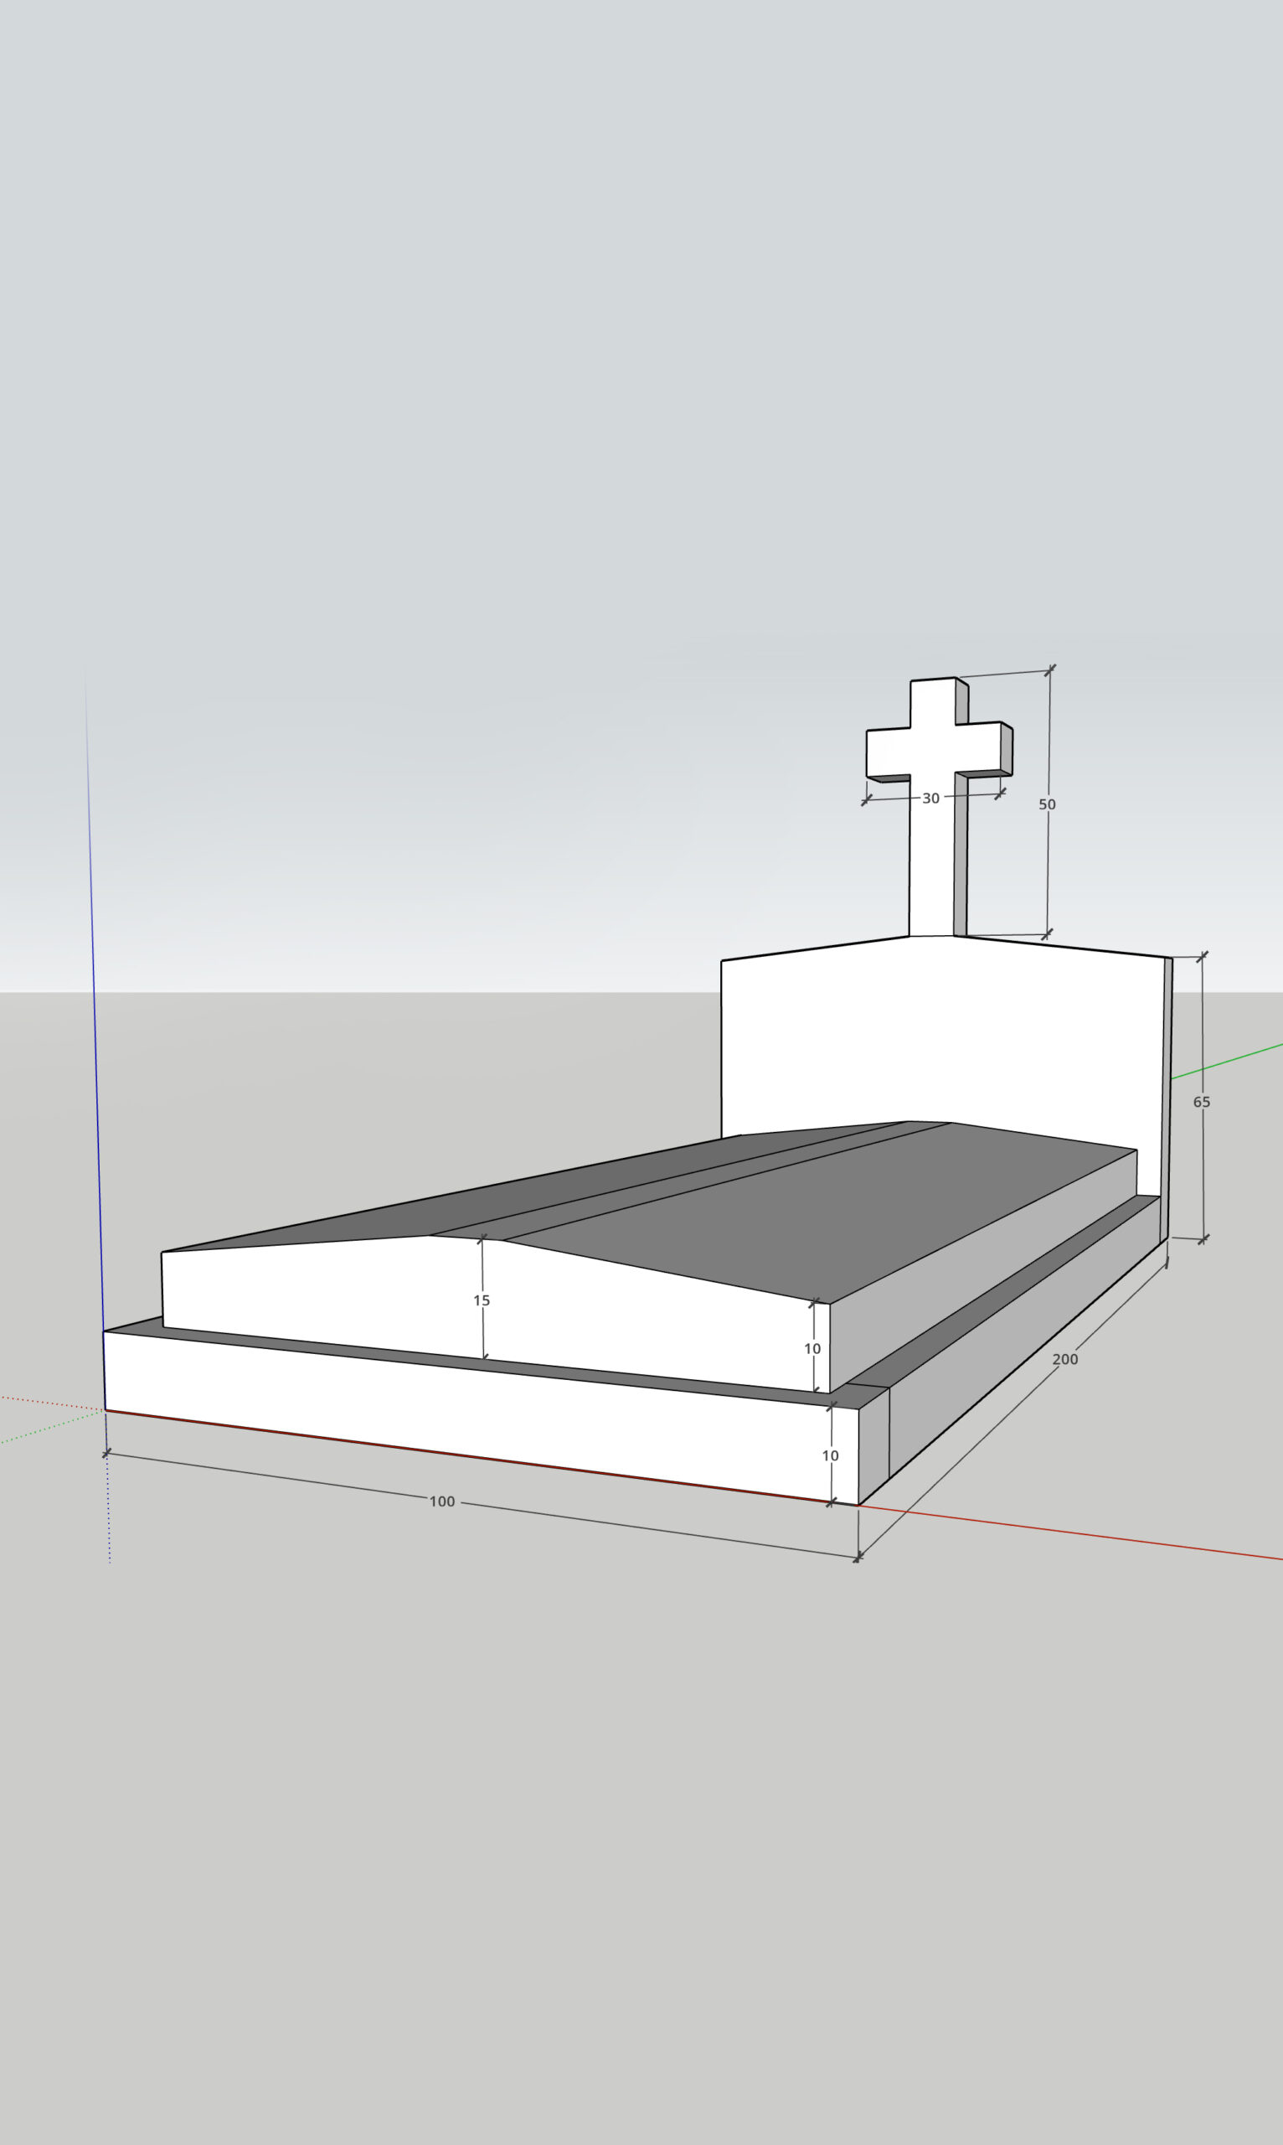Viewport: 1283px width, 2145px height.
Task: Select the white front face of the base
Action: pos(476,1419)
